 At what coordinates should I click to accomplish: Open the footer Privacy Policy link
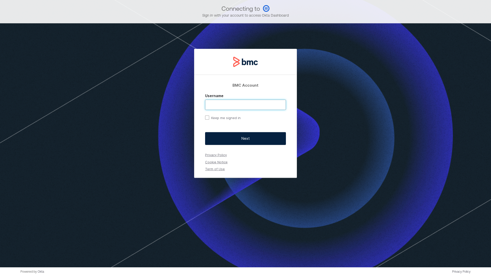pos(461,272)
